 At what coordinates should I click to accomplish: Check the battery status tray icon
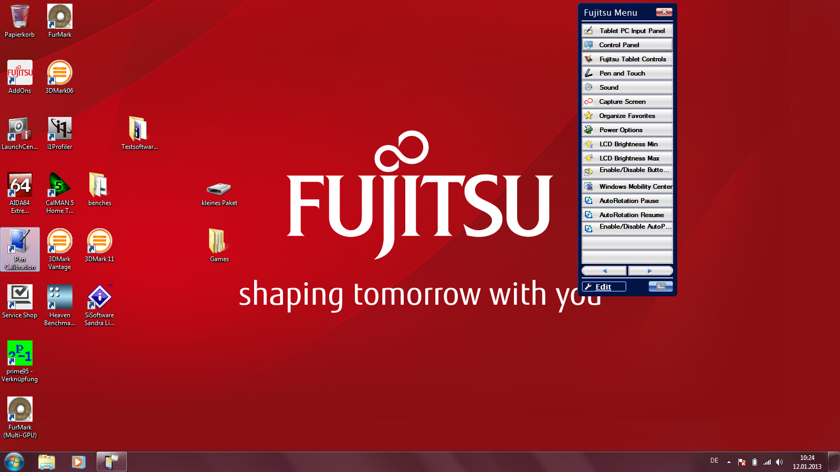754,462
